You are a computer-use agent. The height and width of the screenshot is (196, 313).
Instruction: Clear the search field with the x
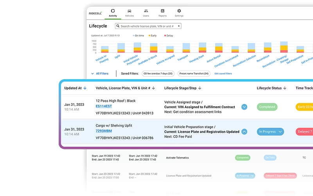(x=179, y=26)
